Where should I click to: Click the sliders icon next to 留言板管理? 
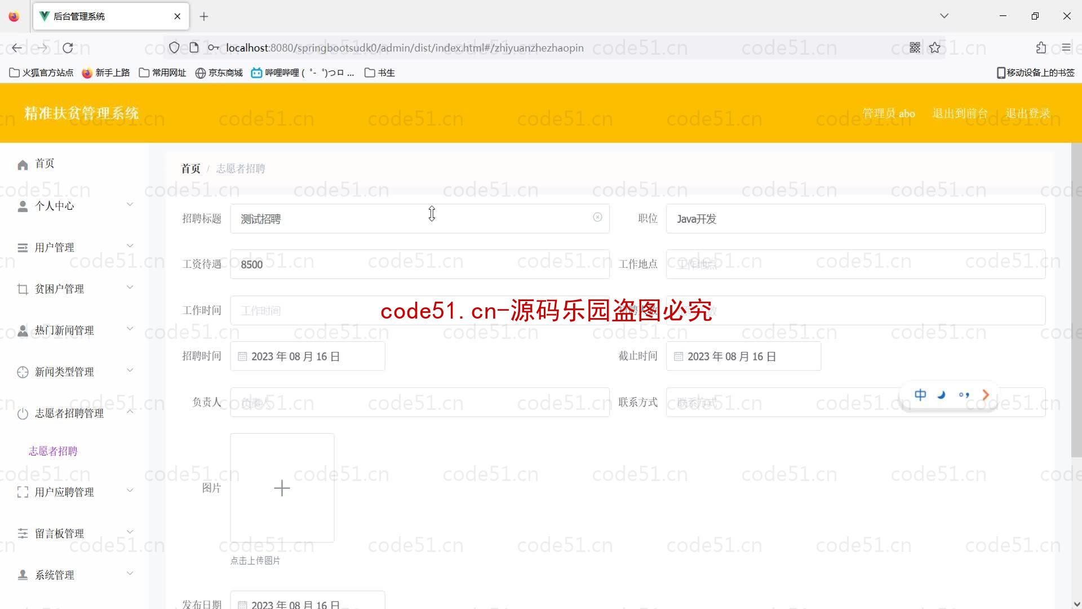[23, 533]
